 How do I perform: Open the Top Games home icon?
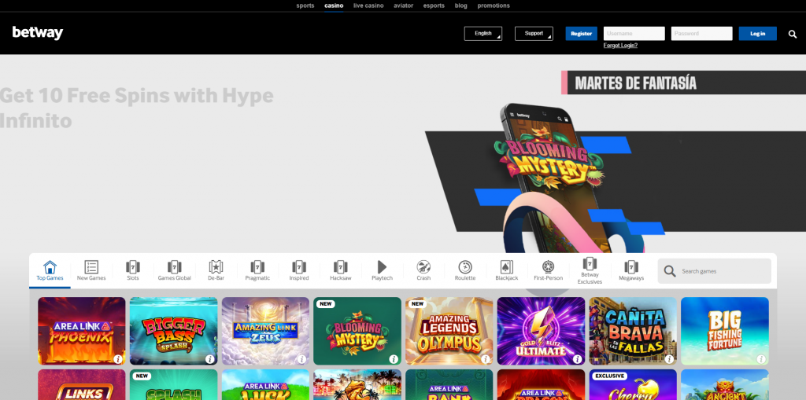[x=50, y=267]
